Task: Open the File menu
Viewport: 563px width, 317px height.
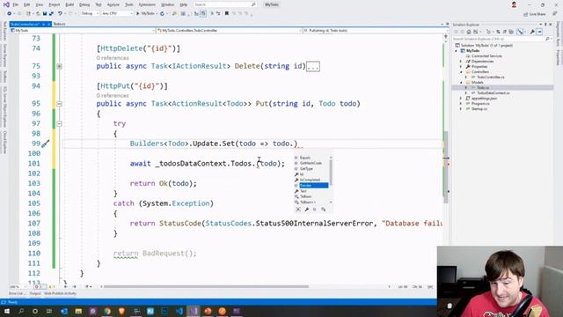Action: point(16,4)
